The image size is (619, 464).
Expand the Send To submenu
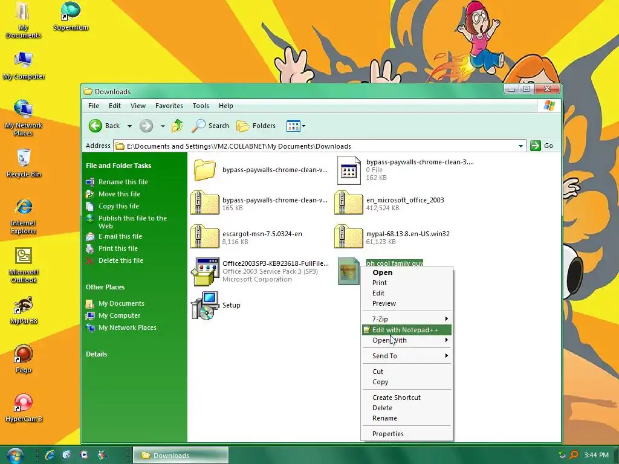coord(407,356)
